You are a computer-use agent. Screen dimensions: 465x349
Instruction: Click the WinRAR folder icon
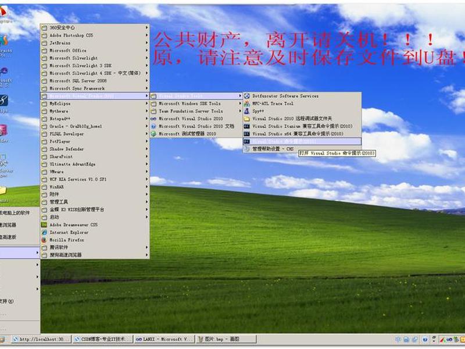pyautogui.click(x=44, y=187)
